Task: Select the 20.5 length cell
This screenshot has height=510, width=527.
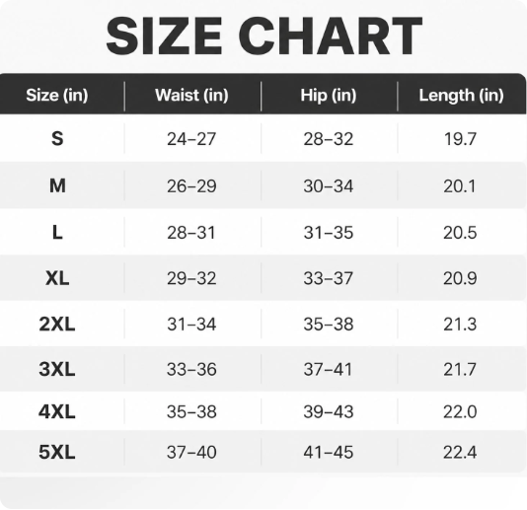Action: pos(460,233)
